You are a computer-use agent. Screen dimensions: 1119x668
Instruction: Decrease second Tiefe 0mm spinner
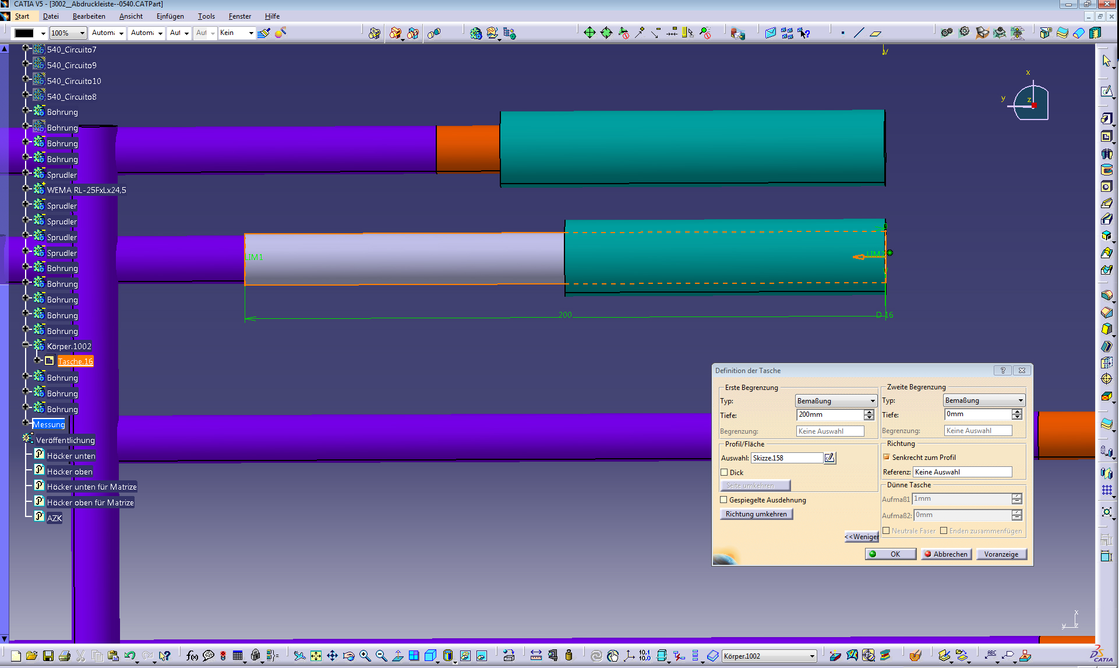click(1017, 417)
